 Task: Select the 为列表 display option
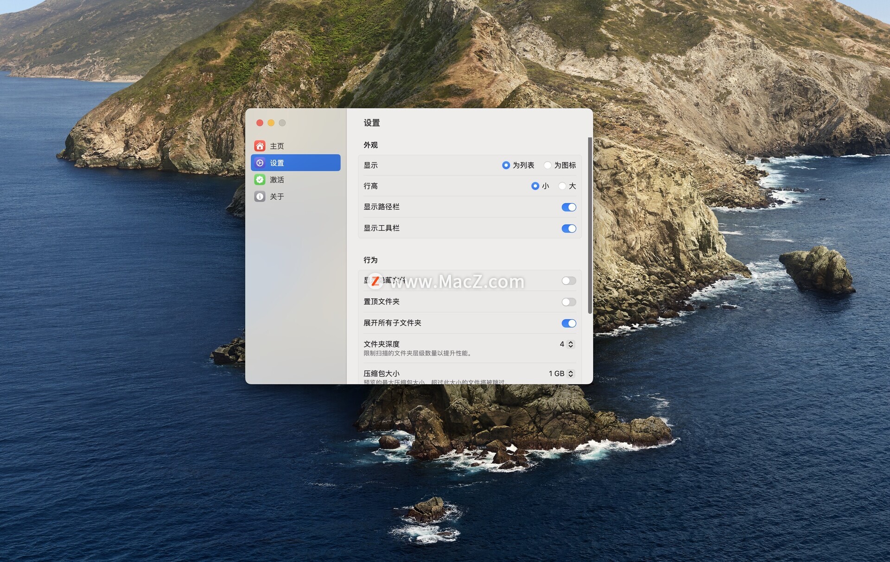click(518, 165)
